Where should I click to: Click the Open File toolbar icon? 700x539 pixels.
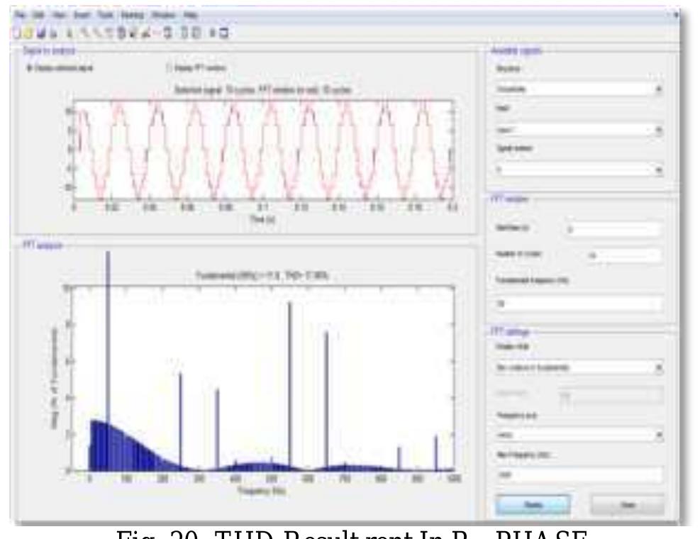(x=28, y=33)
